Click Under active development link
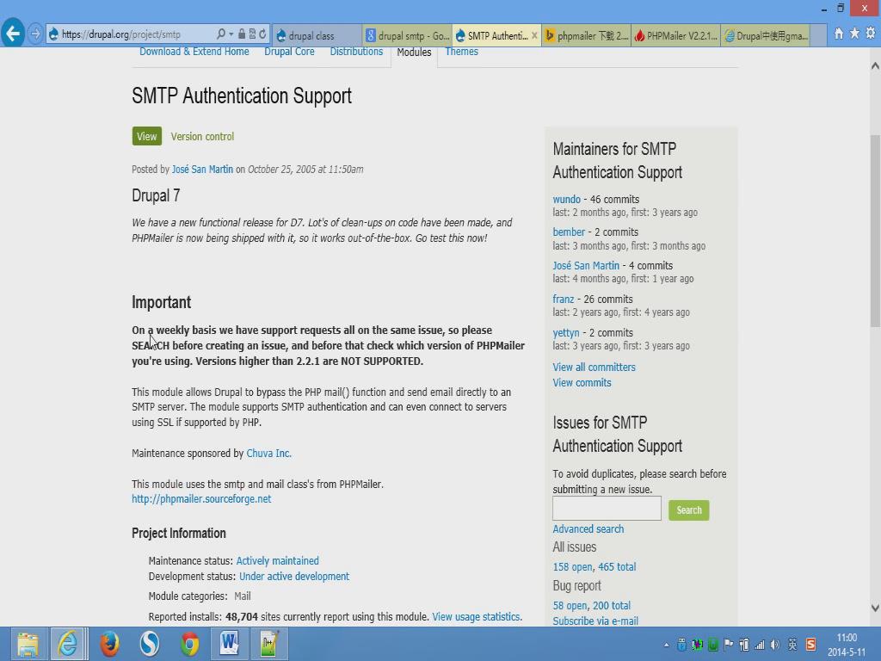 click(294, 577)
